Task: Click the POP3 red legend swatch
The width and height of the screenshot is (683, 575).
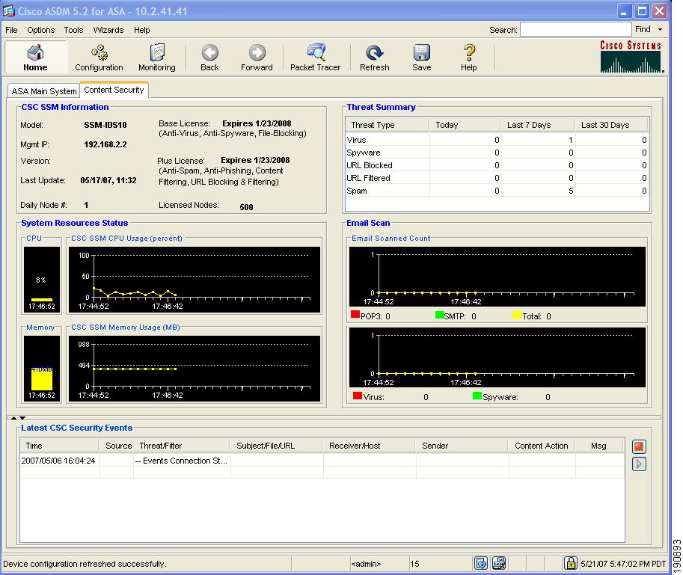Action: point(355,314)
